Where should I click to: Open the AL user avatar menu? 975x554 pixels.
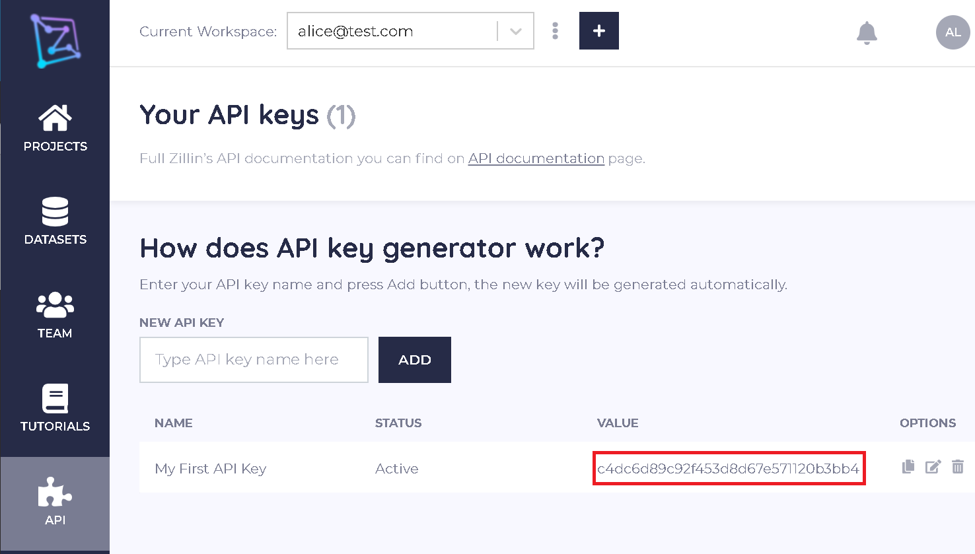[x=953, y=32]
